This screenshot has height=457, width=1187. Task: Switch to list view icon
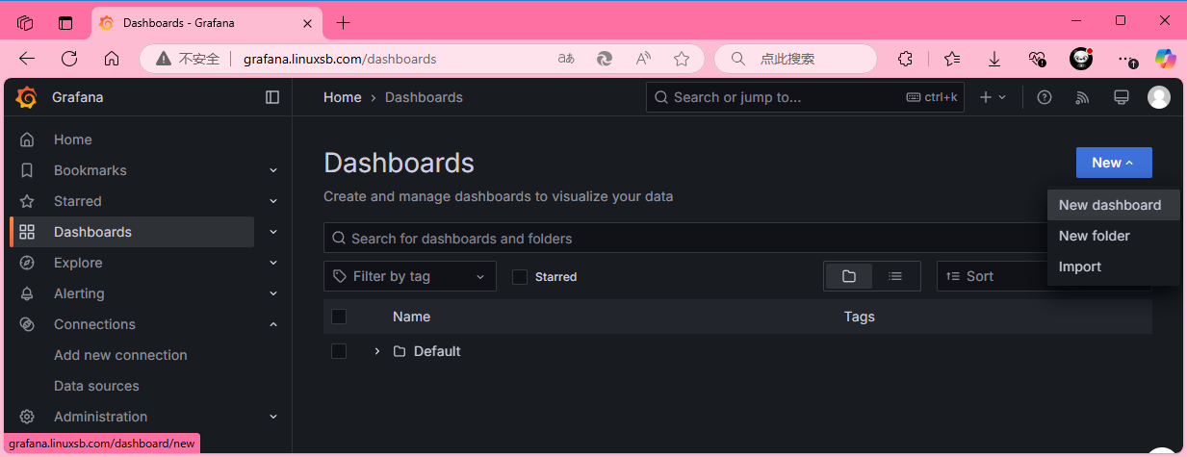(x=895, y=276)
